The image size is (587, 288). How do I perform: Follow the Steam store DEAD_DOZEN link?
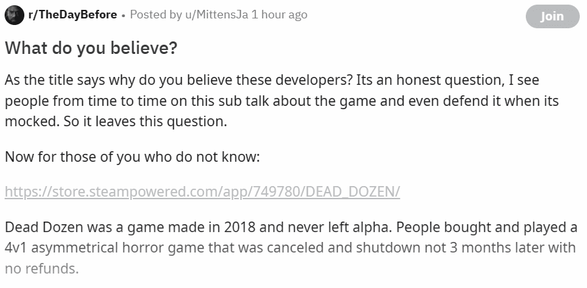202,192
